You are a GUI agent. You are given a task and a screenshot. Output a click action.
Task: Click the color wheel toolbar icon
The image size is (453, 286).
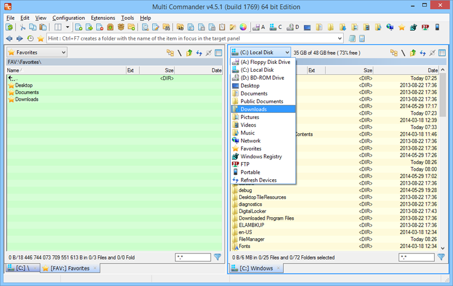pyautogui.click(x=243, y=27)
